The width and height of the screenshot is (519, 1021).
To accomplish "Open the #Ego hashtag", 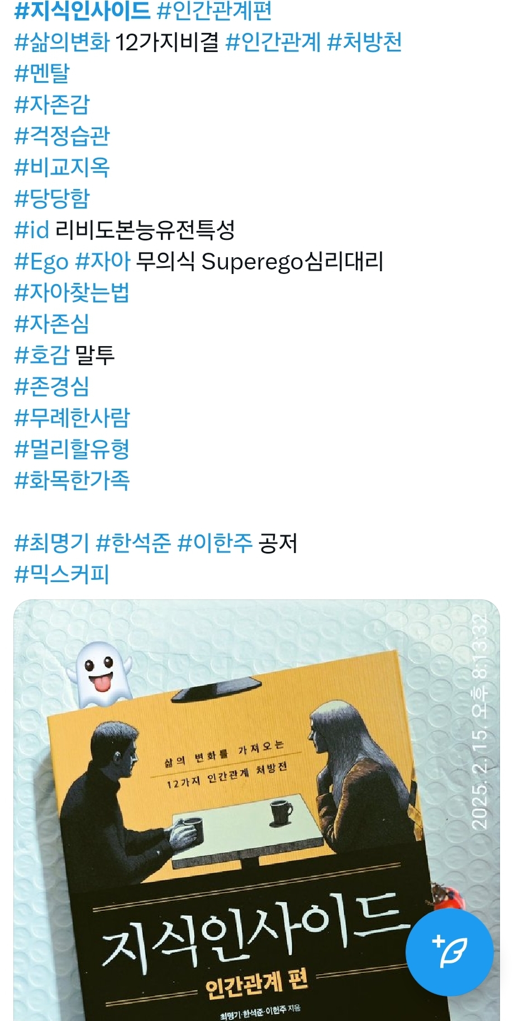I will (x=41, y=261).
